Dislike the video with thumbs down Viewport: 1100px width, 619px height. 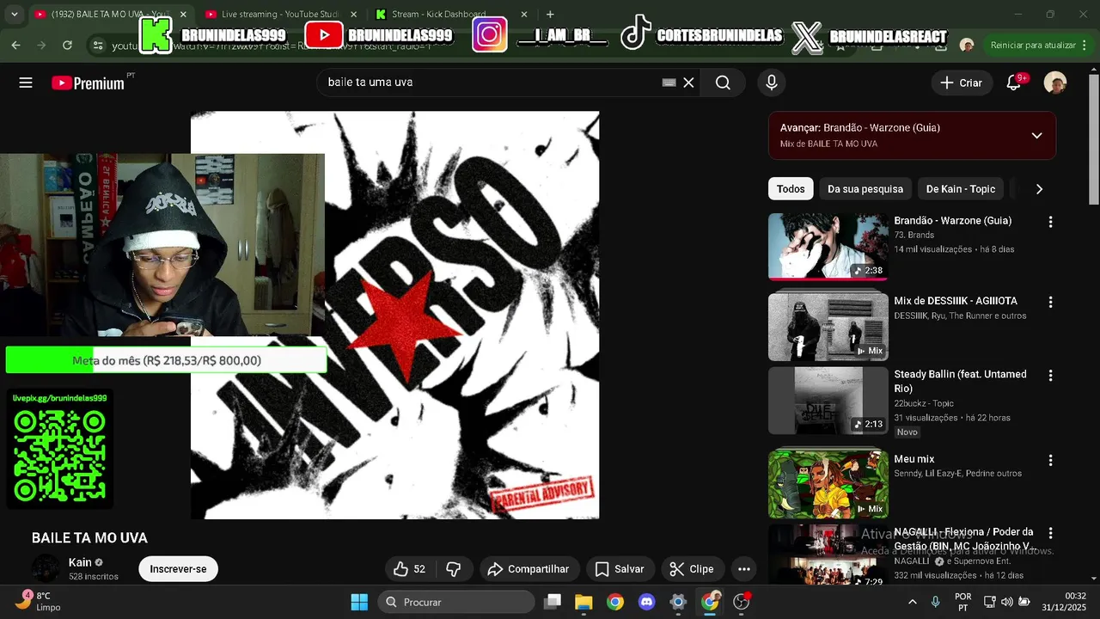coord(454,569)
